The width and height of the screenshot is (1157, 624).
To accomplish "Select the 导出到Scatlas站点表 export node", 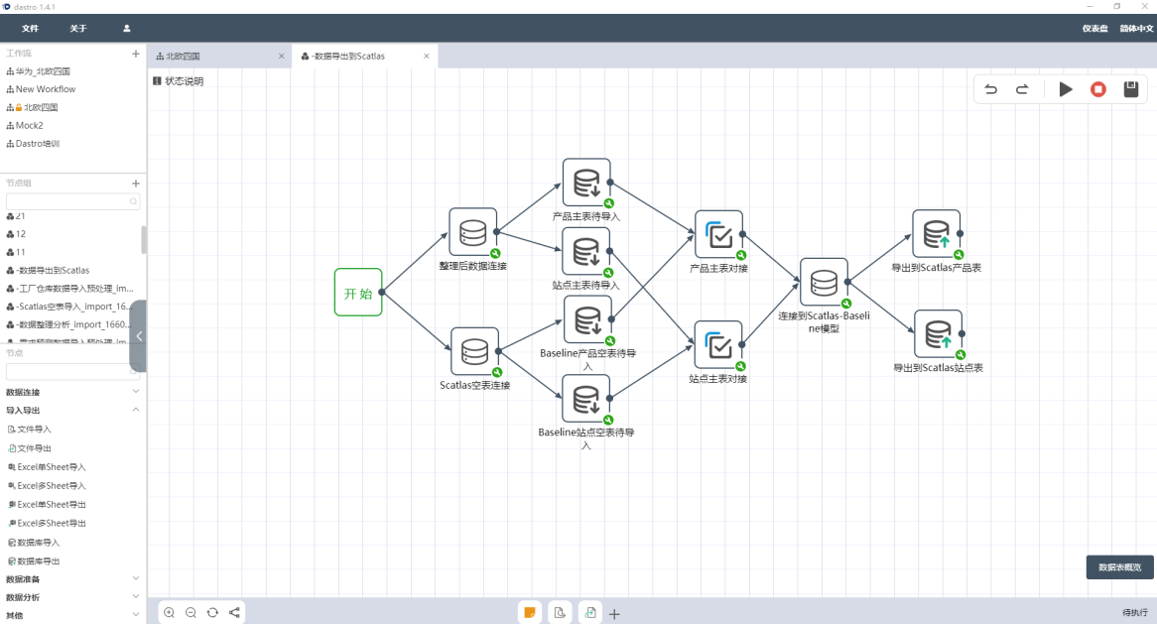I will [938, 334].
